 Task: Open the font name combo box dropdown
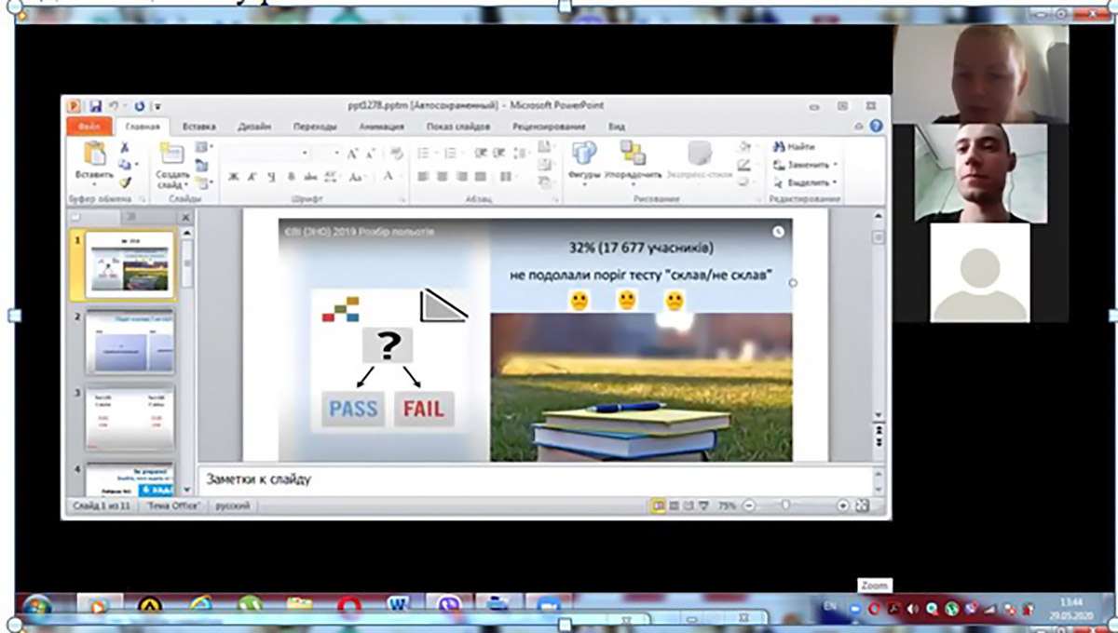coord(304,154)
